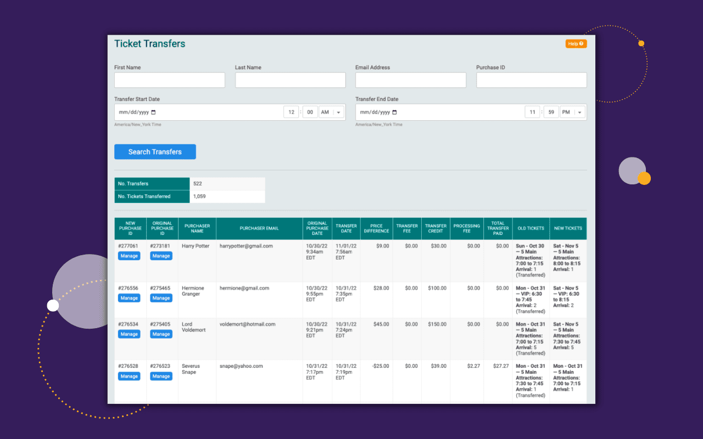Select the Purchase ID field
Image resolution: width=703 pixels, height=439 pixels.
pyautogui.click(x=532, y=80)
